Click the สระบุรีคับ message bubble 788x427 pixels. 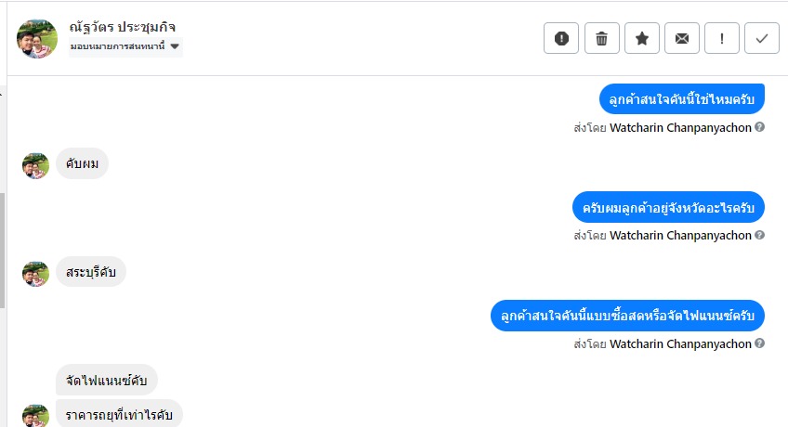click(90, 273)
